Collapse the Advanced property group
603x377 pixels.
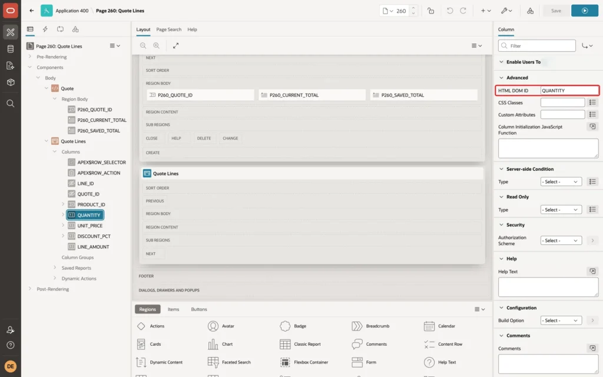(x=501, y=78)
